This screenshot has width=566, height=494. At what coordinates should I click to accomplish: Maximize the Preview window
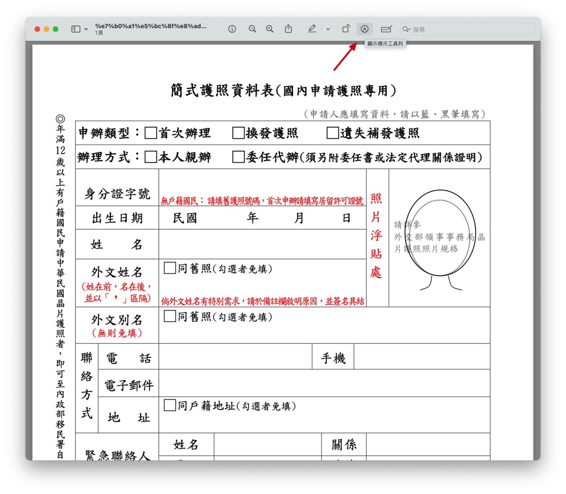click(x=55, y=29)
